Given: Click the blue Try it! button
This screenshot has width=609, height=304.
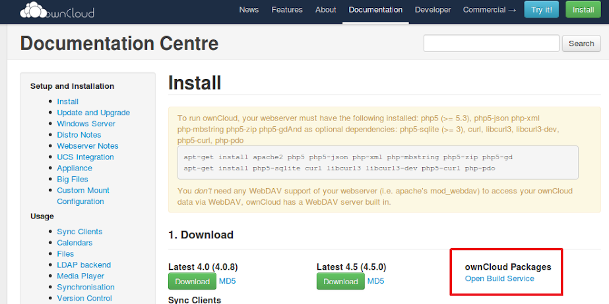Looking at the screenshot, I should 542,10.
